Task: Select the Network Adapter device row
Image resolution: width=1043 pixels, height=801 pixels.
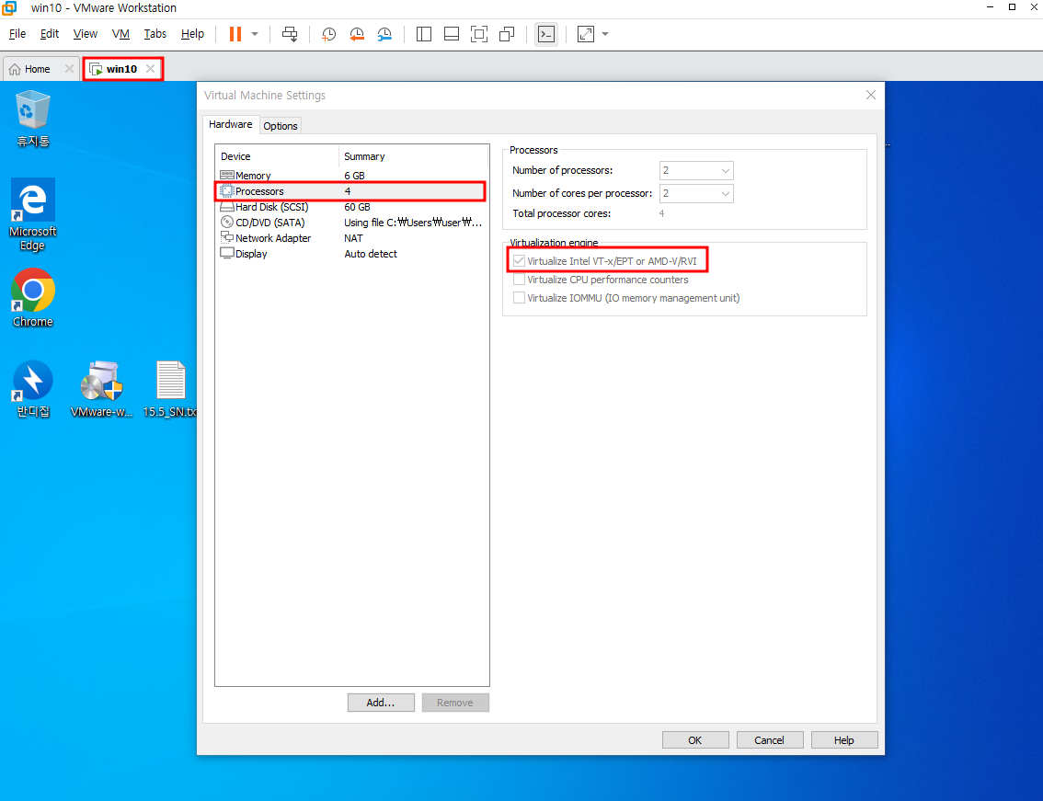Action: coord(351,238)
